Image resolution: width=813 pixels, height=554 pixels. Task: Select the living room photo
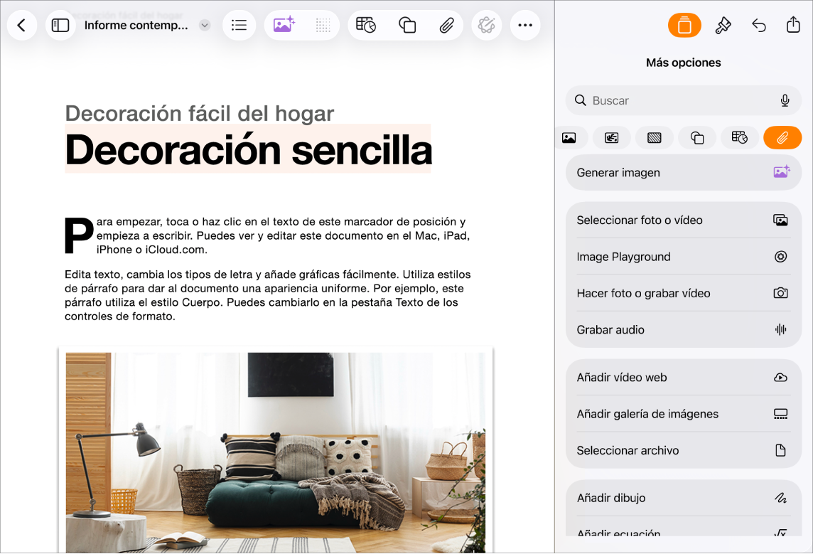click(275, 452)
